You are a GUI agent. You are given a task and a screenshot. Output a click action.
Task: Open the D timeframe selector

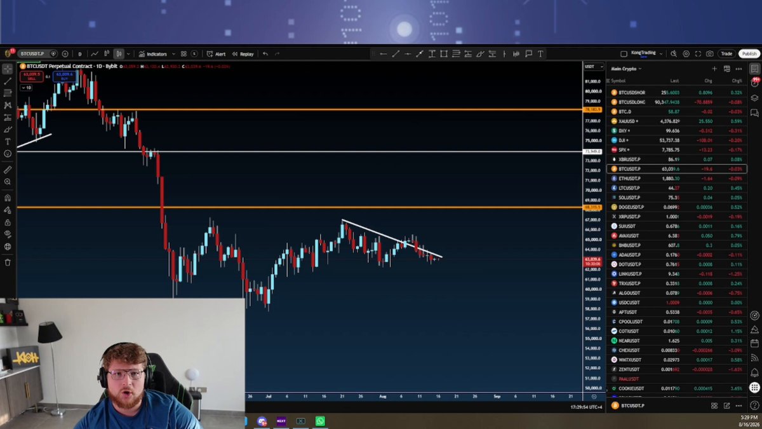(x=80, y=54)
